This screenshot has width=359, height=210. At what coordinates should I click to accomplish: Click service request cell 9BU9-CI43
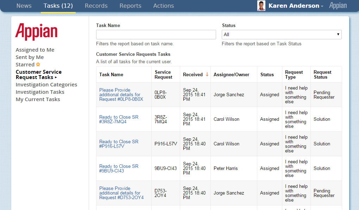click(165, 169)
